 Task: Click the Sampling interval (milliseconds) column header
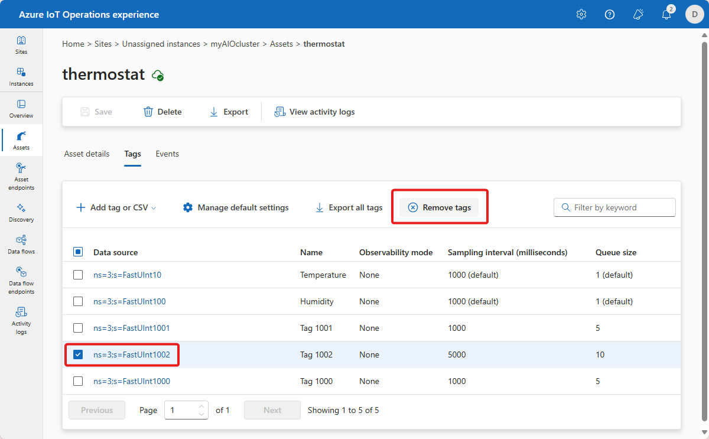click(508, 252)
